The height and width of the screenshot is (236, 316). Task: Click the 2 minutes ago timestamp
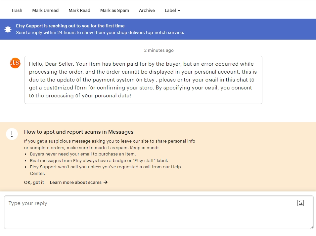tap(159, 50)
